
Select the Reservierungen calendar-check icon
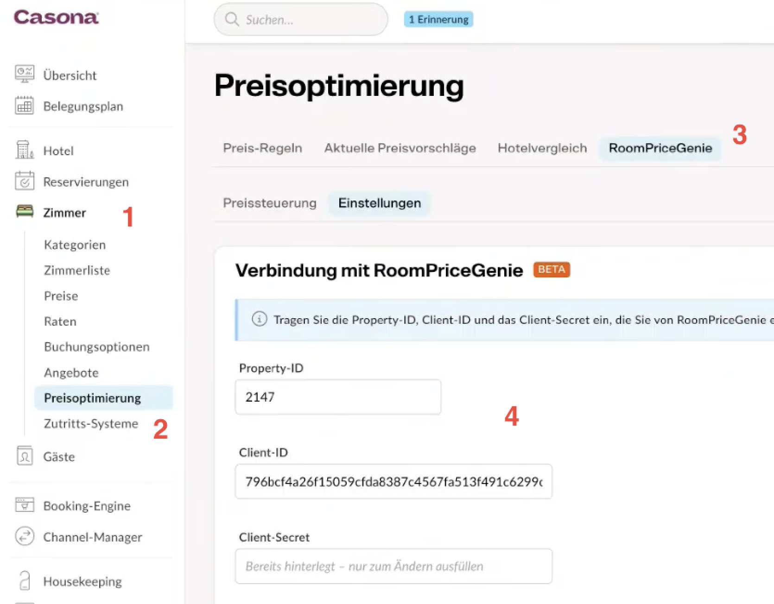(x=25, y=181)
